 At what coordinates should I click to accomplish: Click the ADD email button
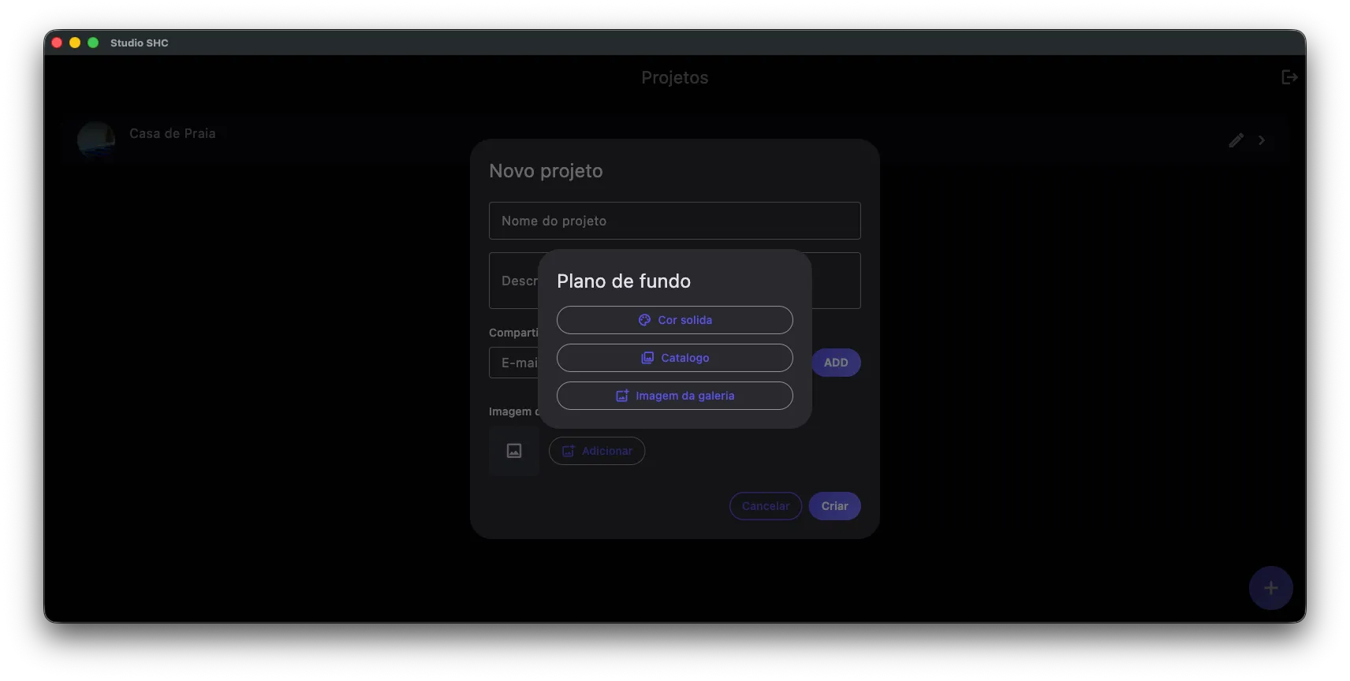click(836, 363)
